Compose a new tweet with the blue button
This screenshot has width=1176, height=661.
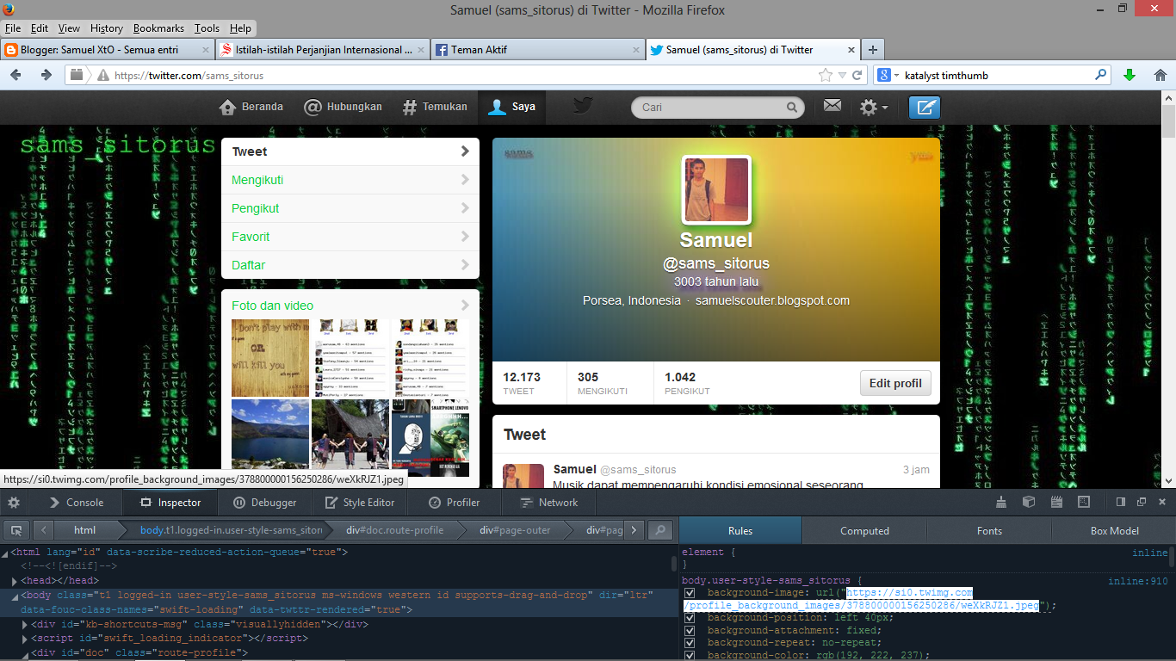925,107
